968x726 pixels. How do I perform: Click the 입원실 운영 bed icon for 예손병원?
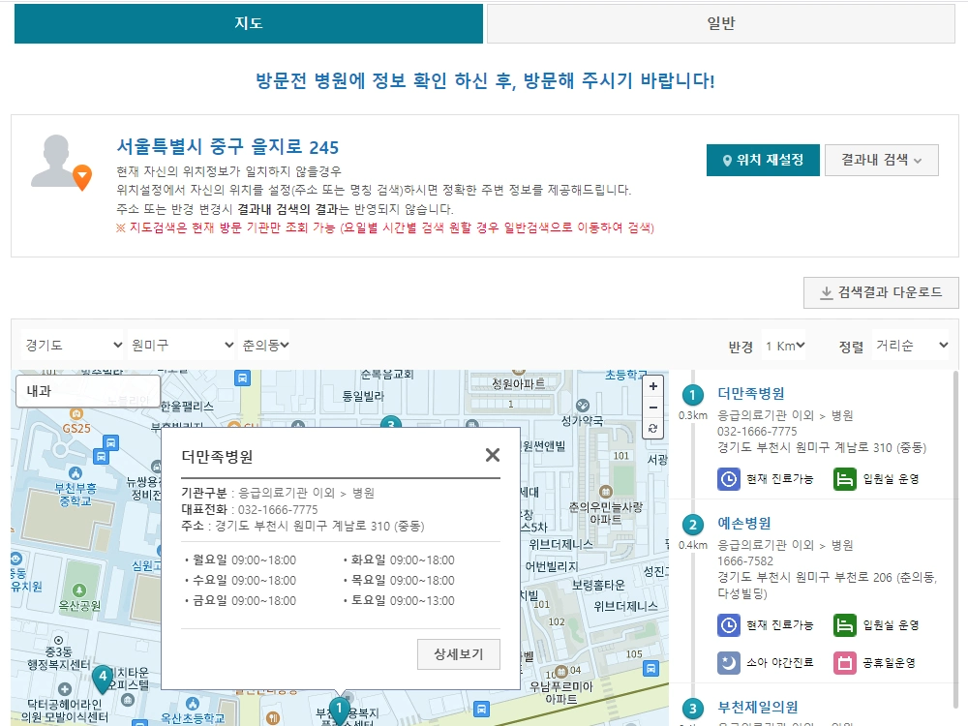[844, 625]
